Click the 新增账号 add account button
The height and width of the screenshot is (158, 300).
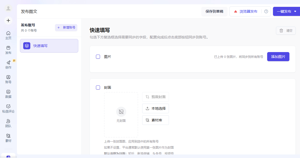click(x=66, y=28)
